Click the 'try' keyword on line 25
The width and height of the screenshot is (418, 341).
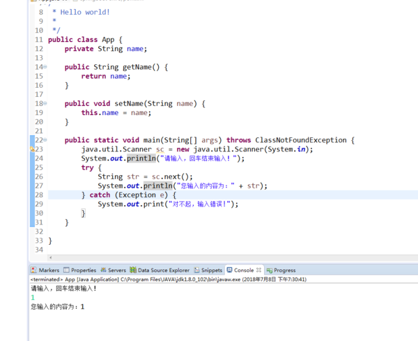click(x=88, y=167)
